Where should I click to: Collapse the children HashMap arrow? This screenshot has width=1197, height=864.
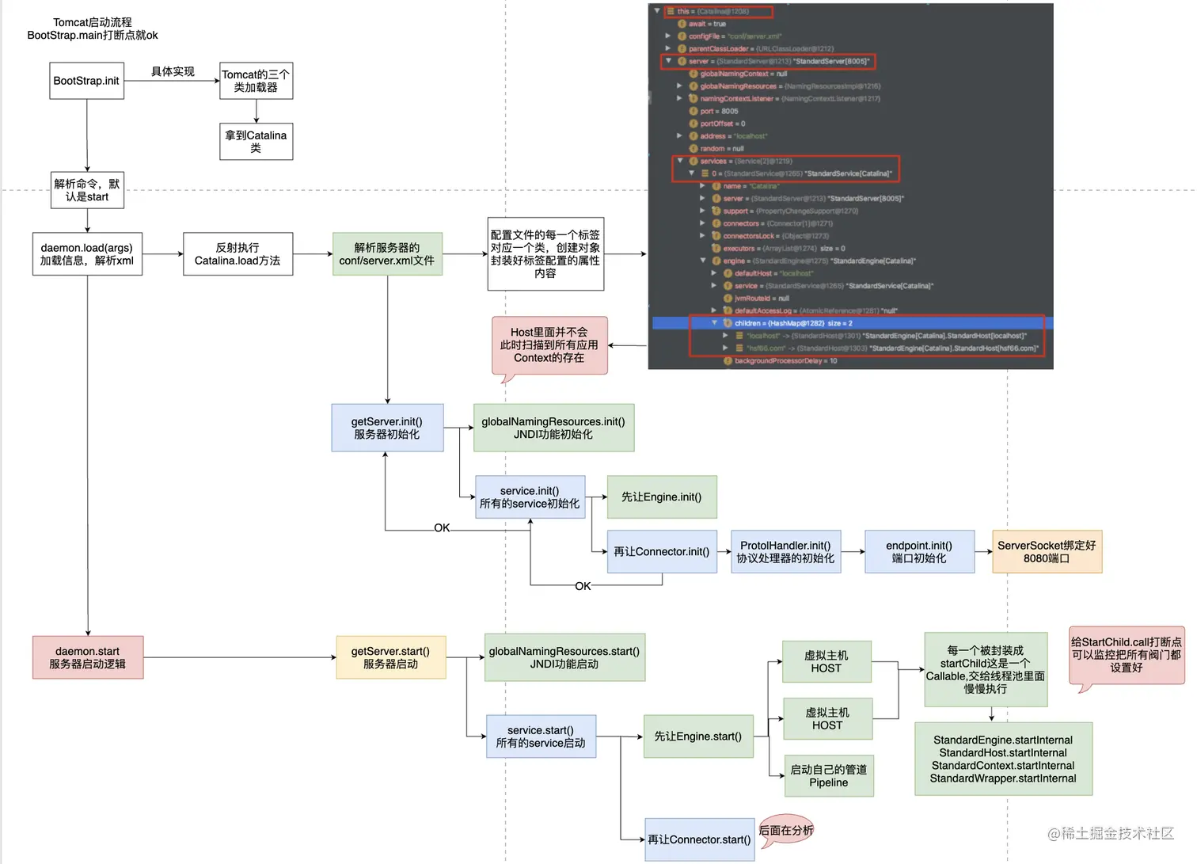pos(714,323)
